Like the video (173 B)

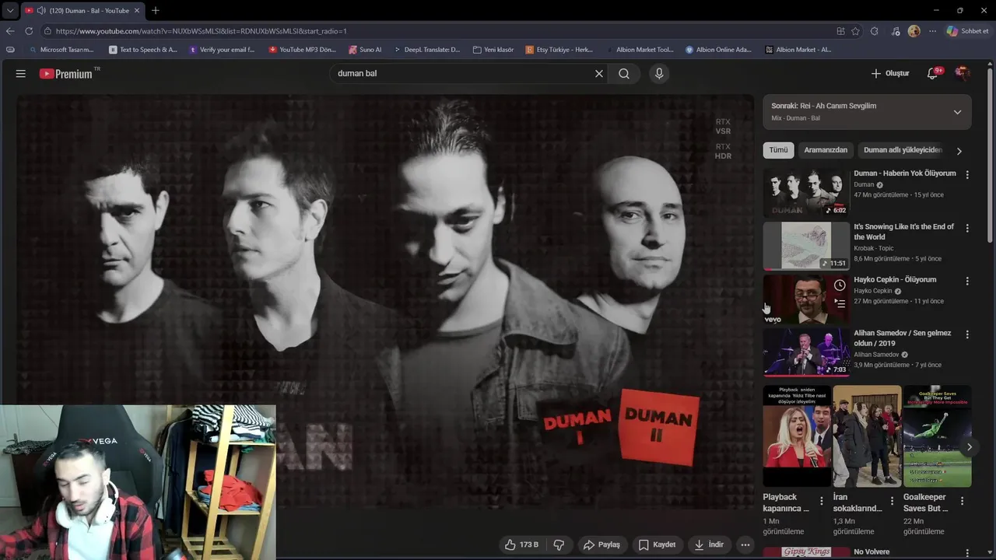tap(521, 544)
